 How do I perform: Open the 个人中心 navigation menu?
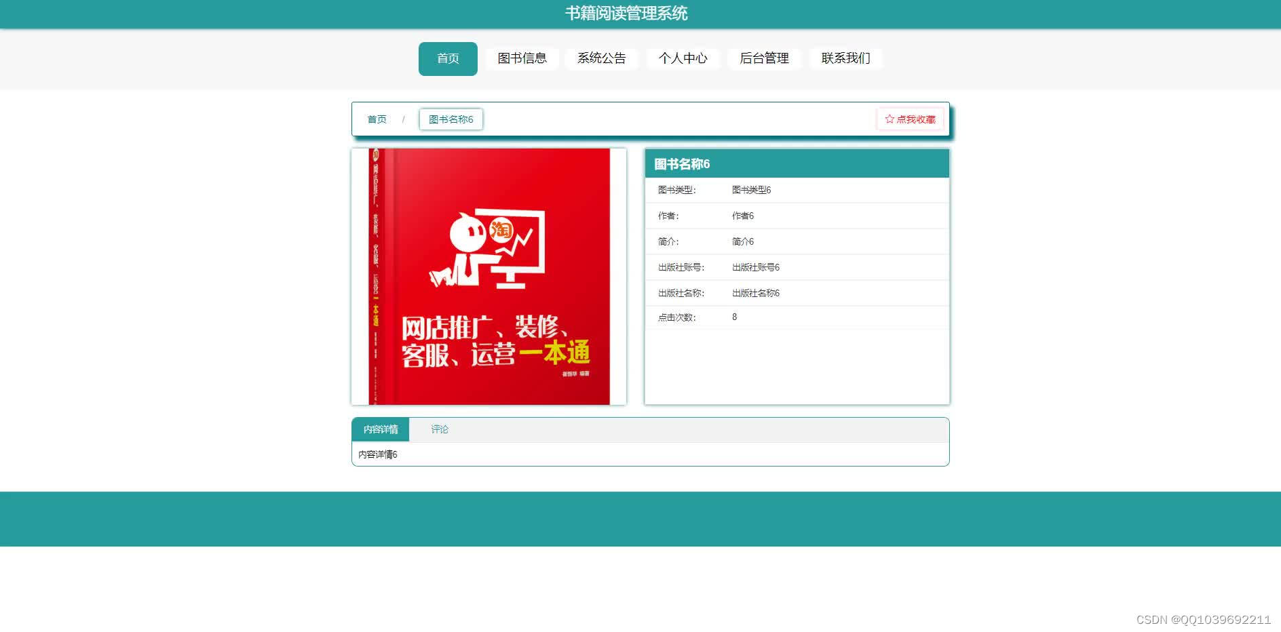[683, 58]
